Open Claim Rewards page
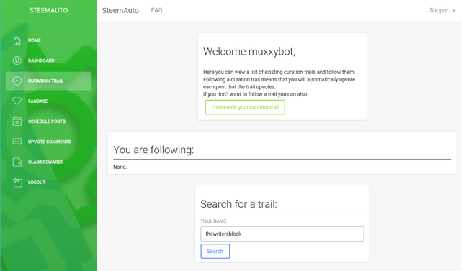This screenshot has width=461, height=271. (48, 162)
